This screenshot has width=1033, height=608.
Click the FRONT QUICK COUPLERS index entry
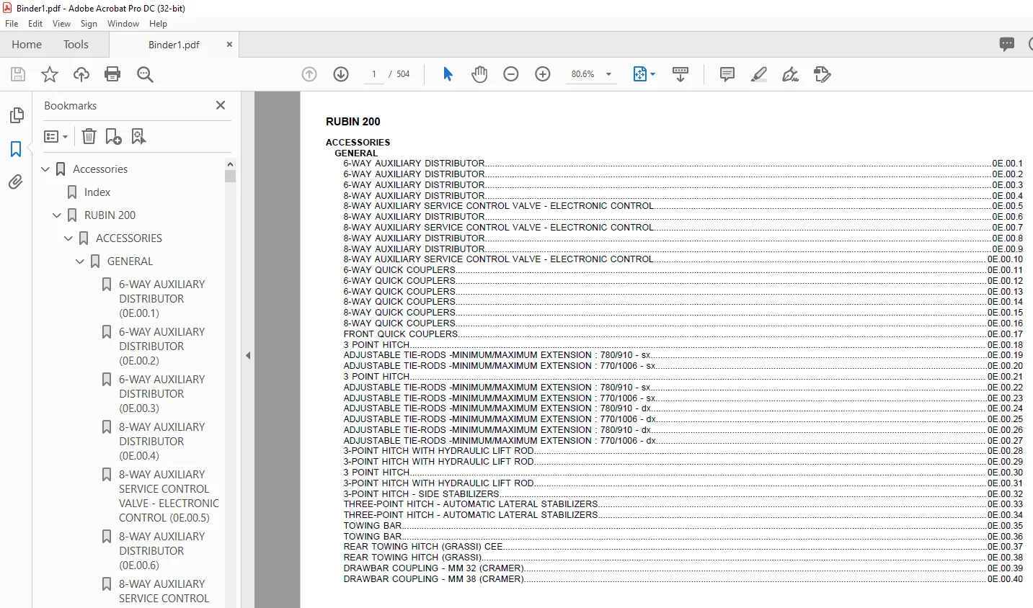pyautogui.click(x=683, y=334)
